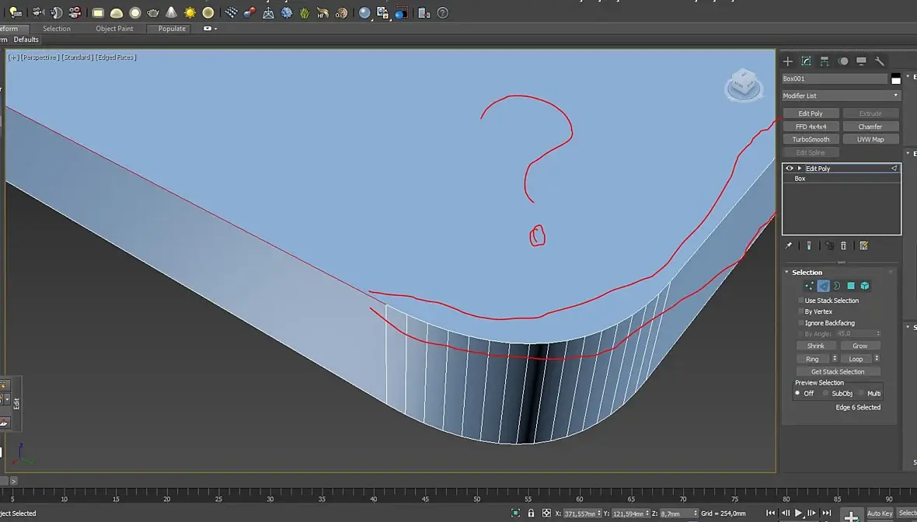Open the Populate ribbon tab

(172, 29)
